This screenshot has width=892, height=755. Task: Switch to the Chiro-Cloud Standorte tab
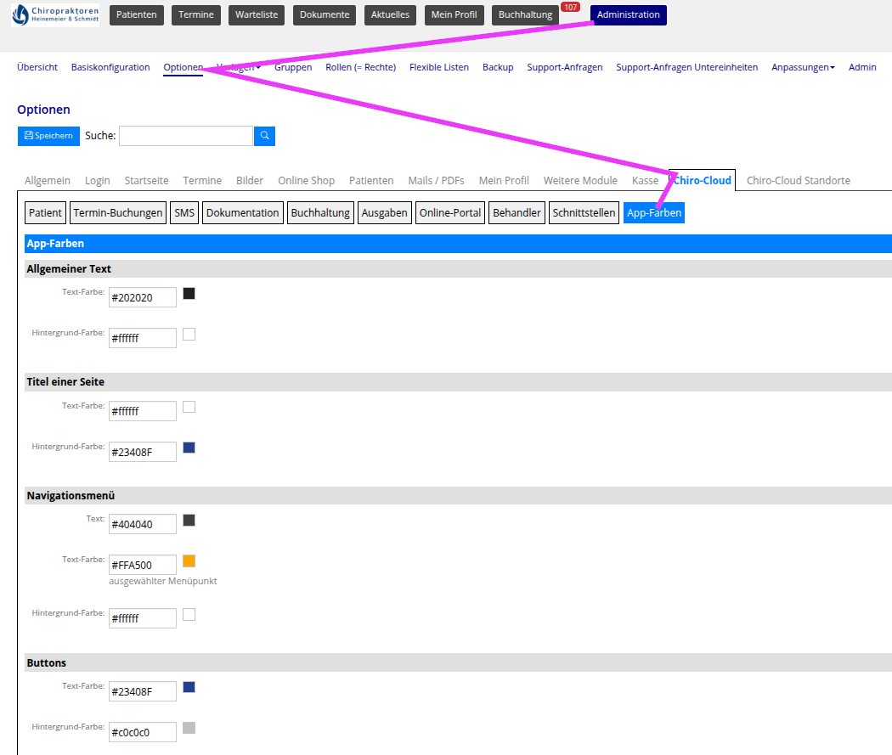pyautogui.click(x=798, y=180)
